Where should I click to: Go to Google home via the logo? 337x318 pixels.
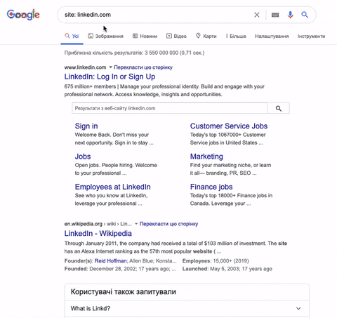coord(23,15)
